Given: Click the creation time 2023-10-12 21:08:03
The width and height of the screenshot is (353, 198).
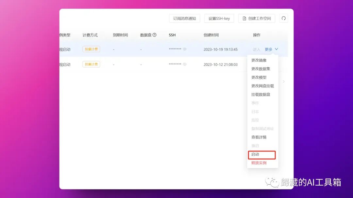Looking at the screenshot, I should pyautogui.click(x=220, y=64).
